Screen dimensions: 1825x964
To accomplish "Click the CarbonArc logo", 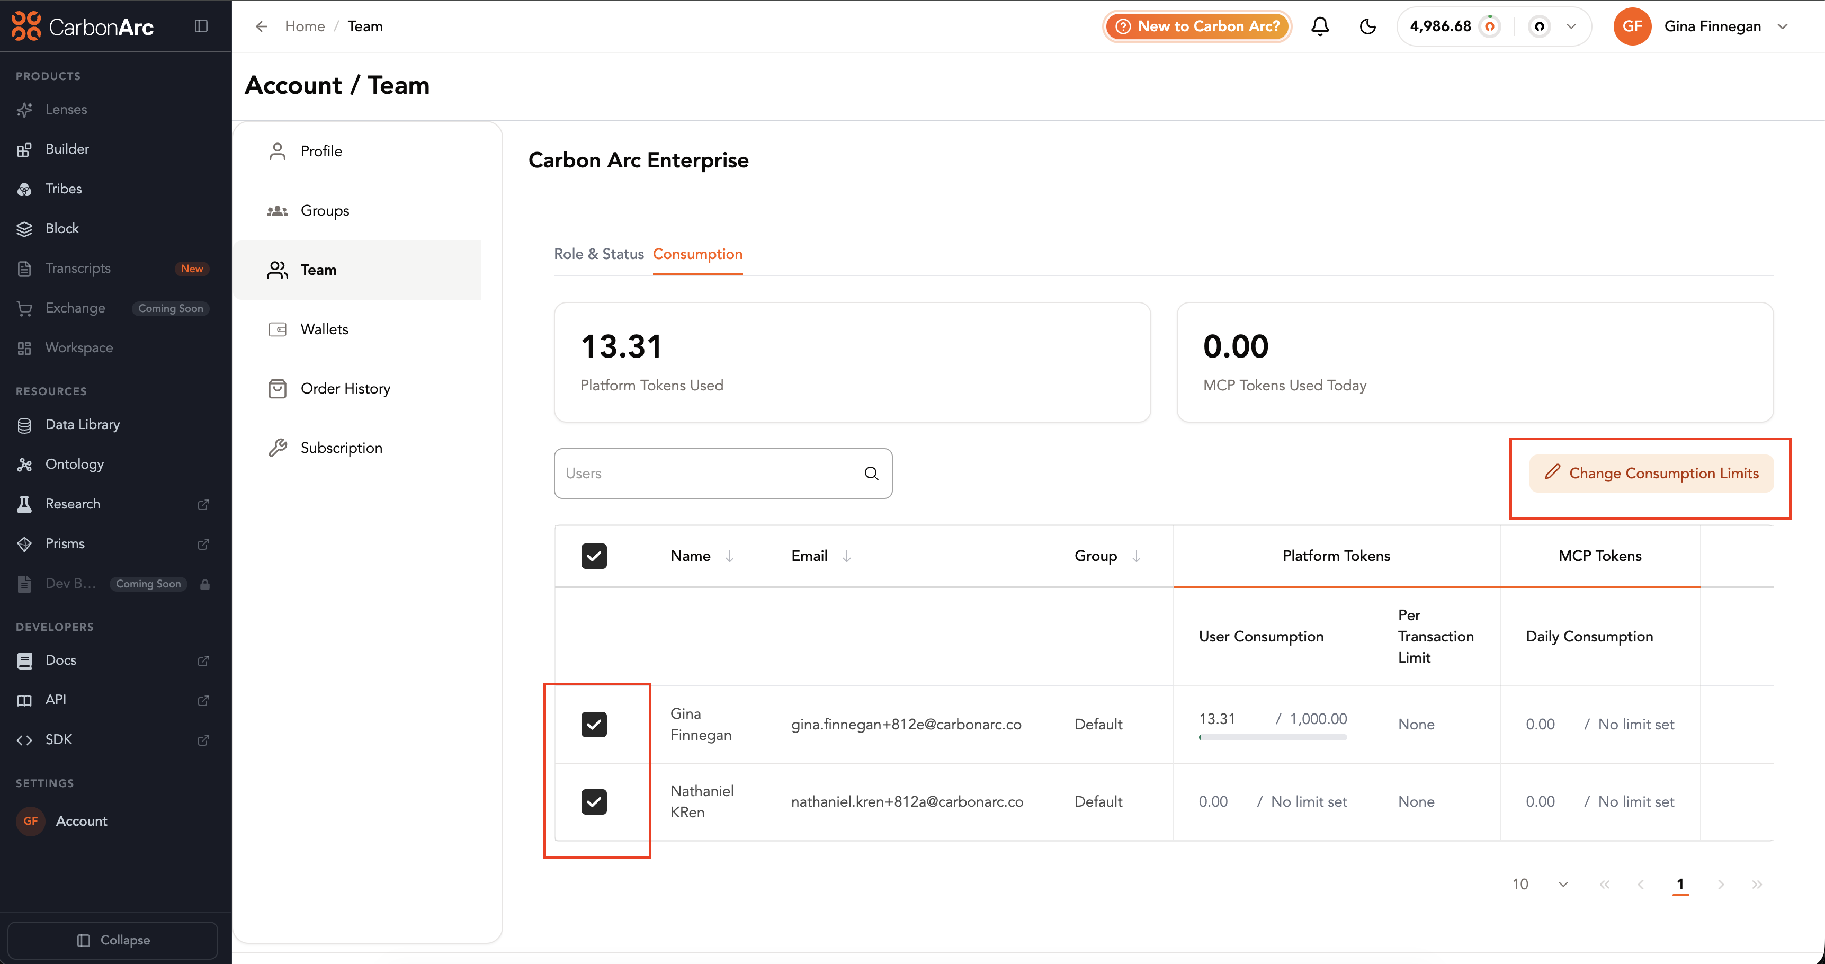I will 83,26.
